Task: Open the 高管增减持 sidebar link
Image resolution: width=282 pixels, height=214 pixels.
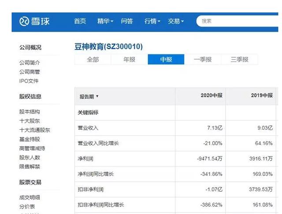Action: pyautogui.click(x=32, y=149)
